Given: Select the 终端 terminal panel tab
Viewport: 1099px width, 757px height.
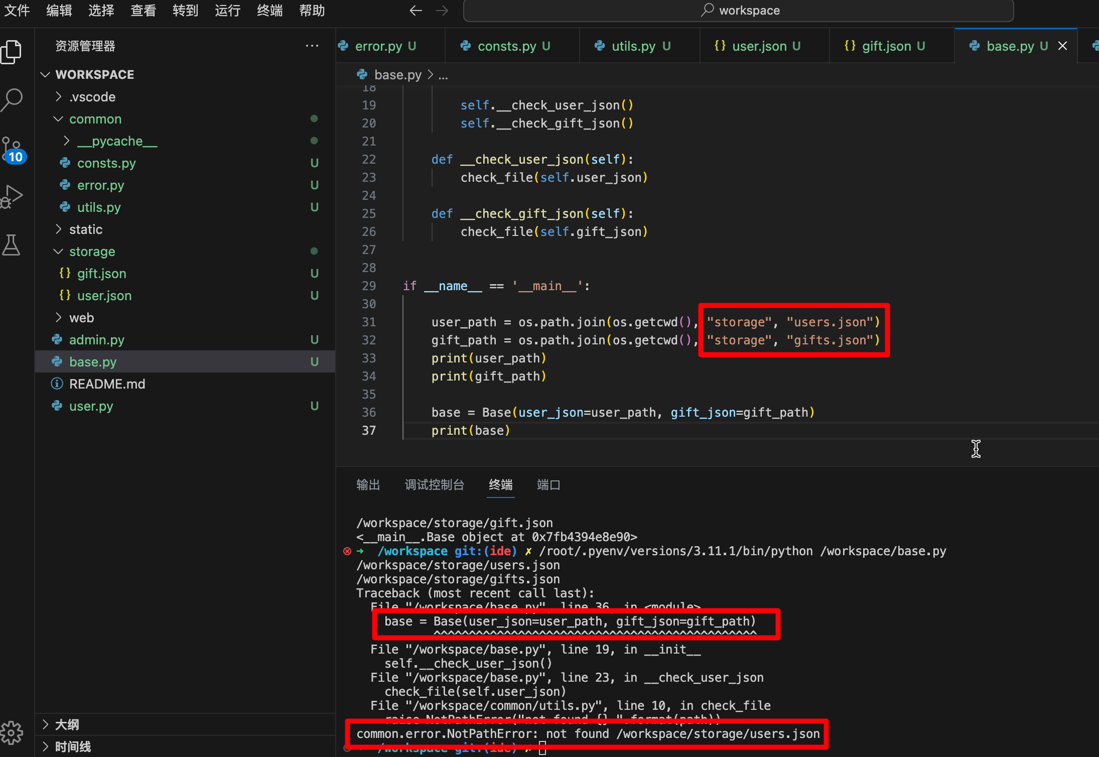Looking at the screenshot, I should click(501, 484).
